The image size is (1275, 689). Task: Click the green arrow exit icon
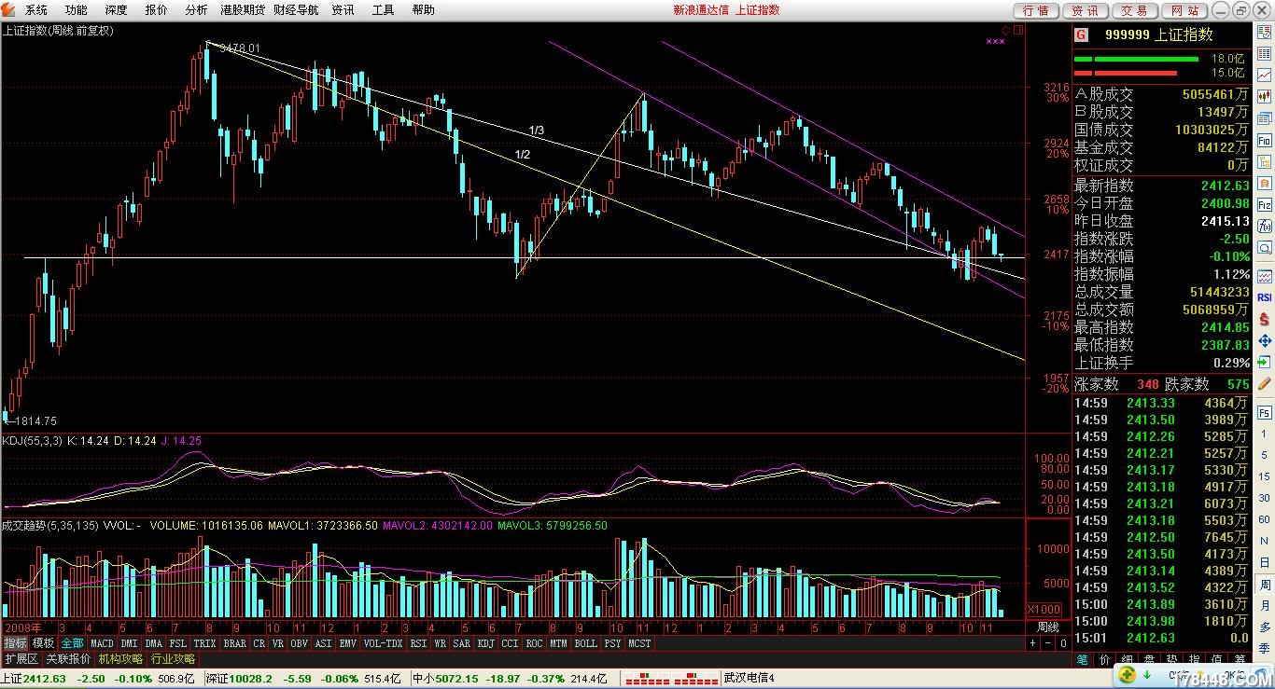pos(1264,362)
